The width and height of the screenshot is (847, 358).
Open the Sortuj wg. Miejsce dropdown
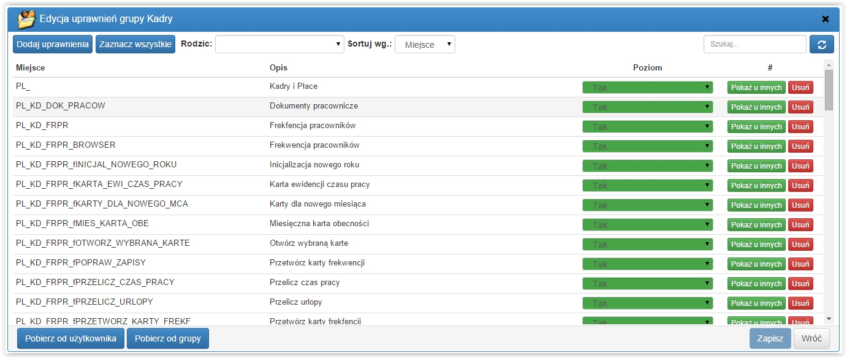tap(425, 44)
